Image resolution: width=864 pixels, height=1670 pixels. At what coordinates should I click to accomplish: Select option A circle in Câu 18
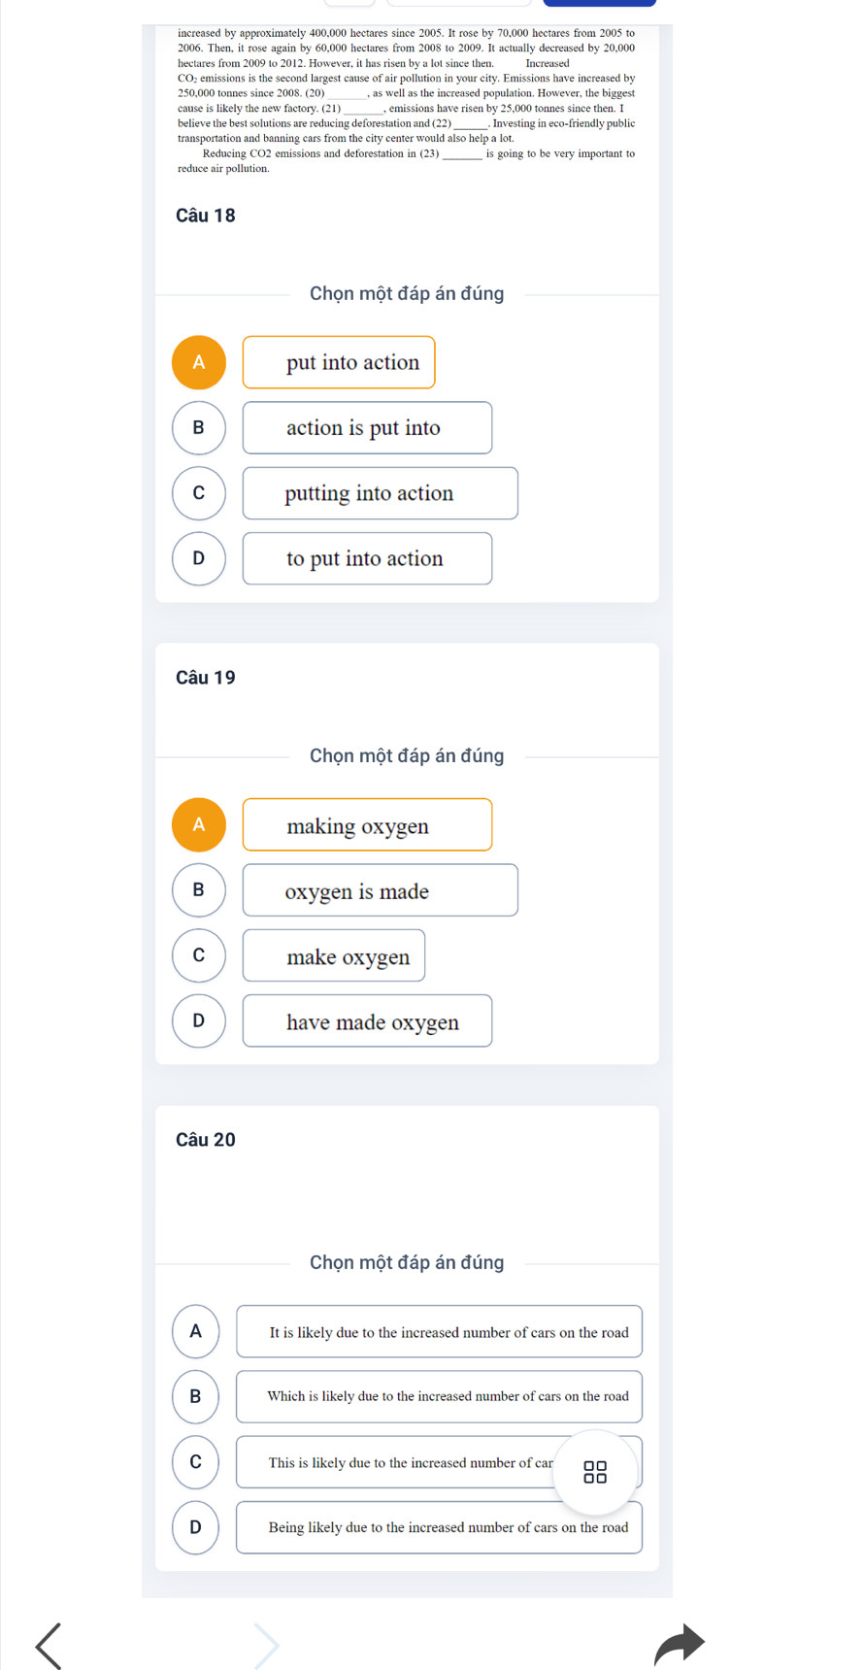pyautogui.click(x=199, y=362)
